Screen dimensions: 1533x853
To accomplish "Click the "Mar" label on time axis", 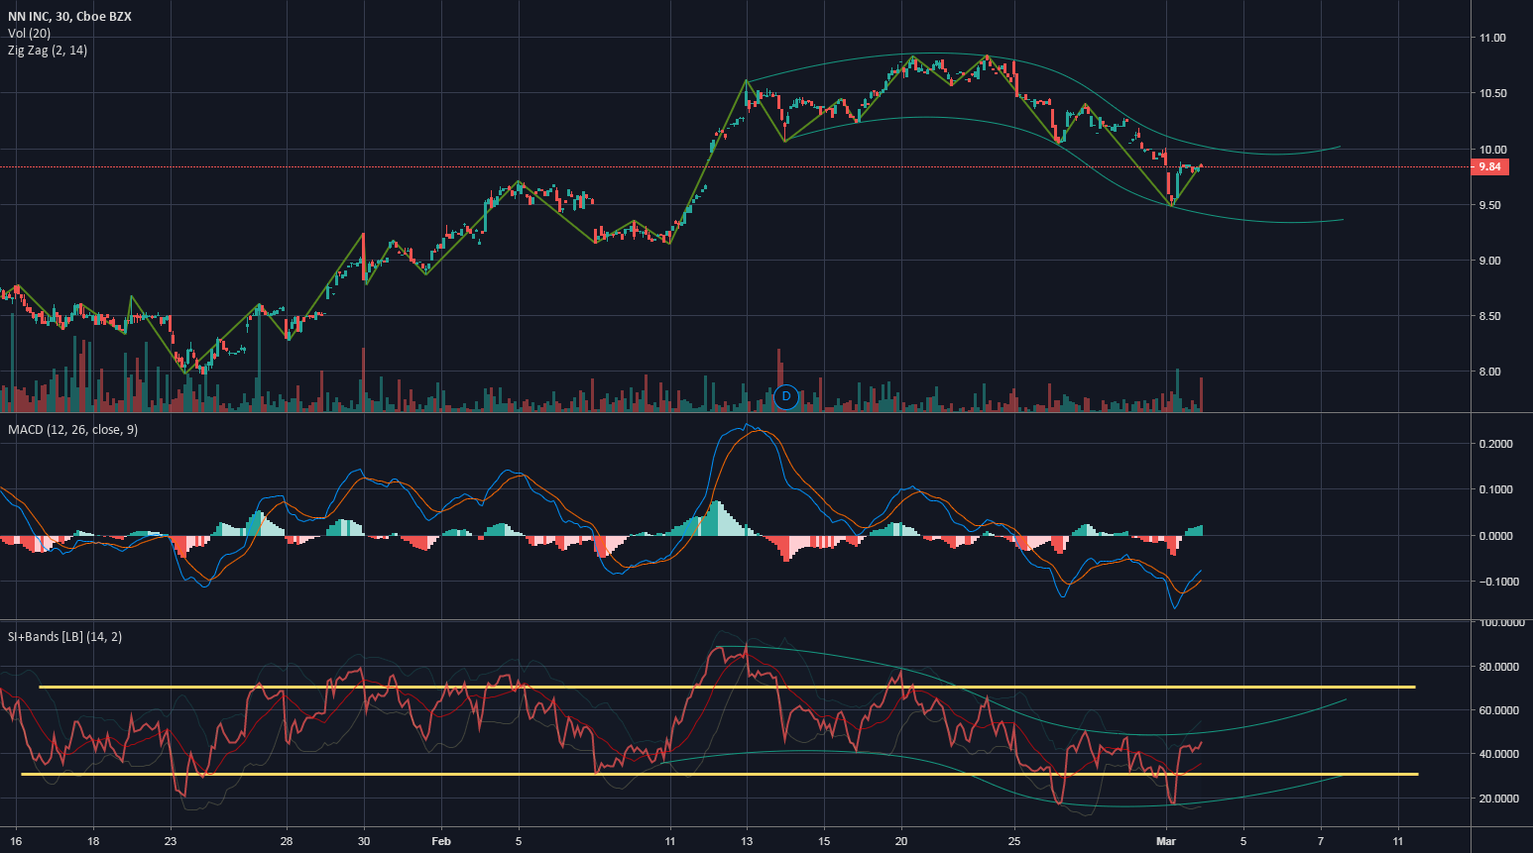I will 1167,840.
